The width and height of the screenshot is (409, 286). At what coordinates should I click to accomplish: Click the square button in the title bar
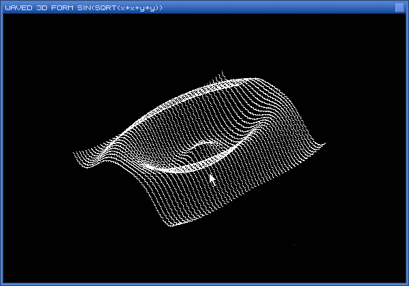tap(399, 7)
